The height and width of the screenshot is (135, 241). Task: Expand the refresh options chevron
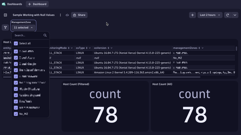click(235, 15)
